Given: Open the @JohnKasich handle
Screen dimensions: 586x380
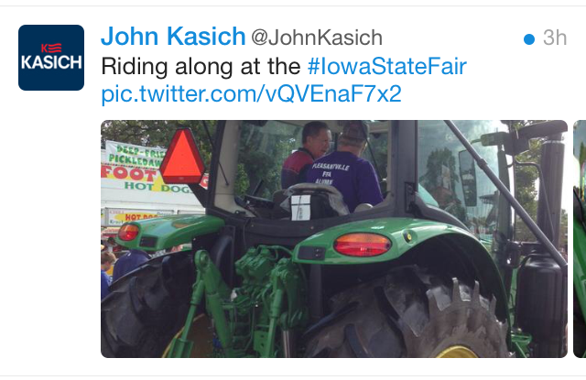Looking at the screenshot, I should 317,38.
